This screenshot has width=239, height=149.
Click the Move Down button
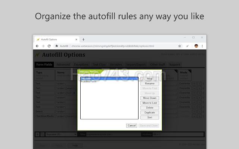(x=150, y=98)
